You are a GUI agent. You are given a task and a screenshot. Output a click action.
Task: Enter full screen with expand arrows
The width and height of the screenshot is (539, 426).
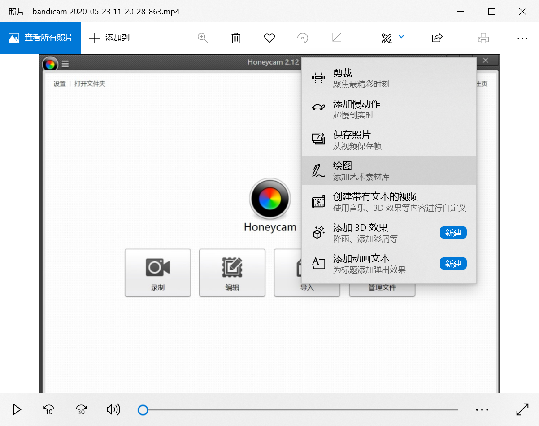coord(522,409)
